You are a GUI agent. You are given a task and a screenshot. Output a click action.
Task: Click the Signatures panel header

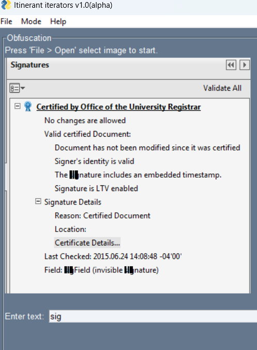pos(30,65)
